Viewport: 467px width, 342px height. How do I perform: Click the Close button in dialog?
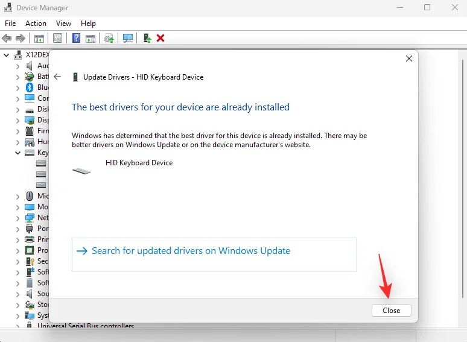click(x=392, y=311)
